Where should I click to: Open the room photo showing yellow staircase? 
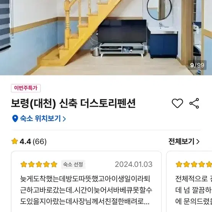(x=106, y=38)
